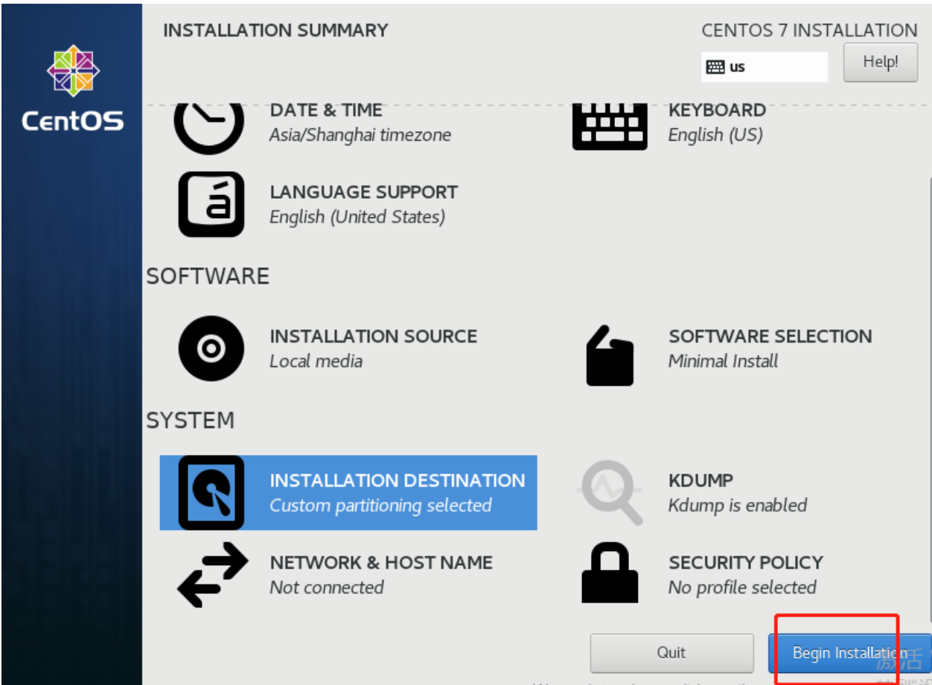932x685 pixels.
Task: Open the Installation Source disc icon
Action: [x=211, y=348]
